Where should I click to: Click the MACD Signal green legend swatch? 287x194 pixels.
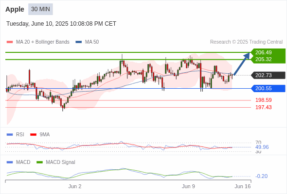click(x=39, y=162)
